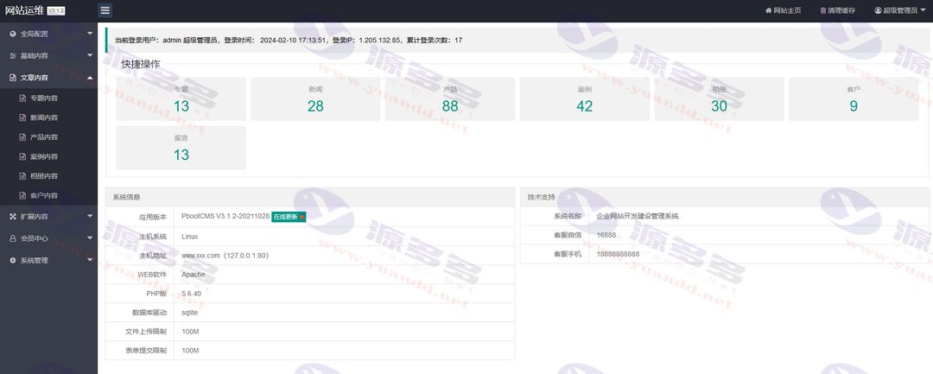Click host address www.xxx.com (127.0.0.1:80)
The image size is (933, 374).
click(225, 255)
